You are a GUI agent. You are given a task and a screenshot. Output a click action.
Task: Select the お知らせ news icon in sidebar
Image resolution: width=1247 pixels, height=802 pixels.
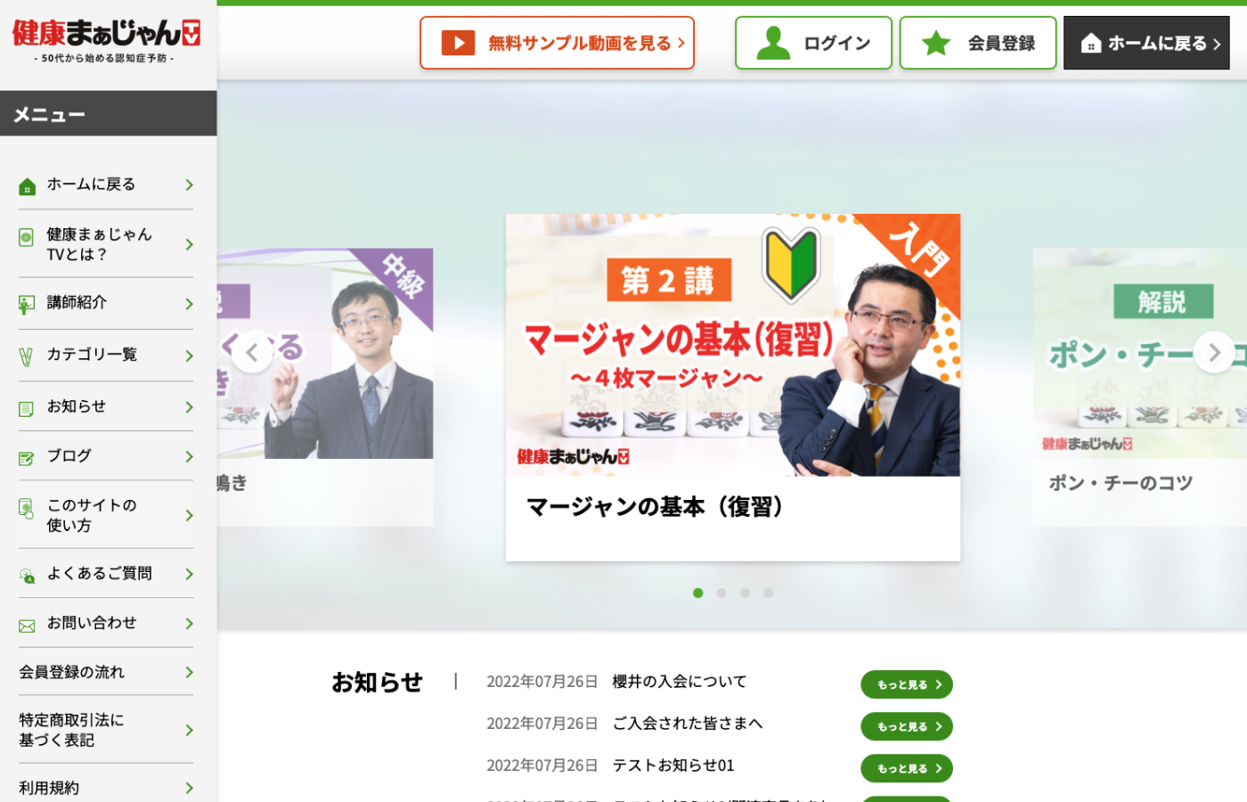[x=25, y=406]
